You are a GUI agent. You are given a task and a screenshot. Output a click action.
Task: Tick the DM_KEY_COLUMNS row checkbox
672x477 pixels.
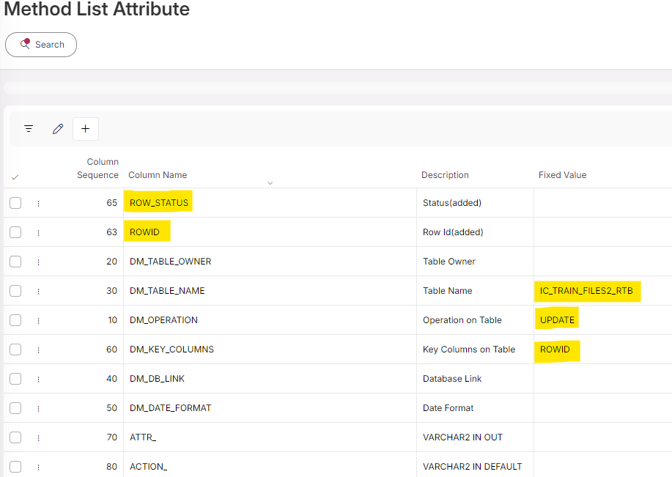tap(15, 350)
